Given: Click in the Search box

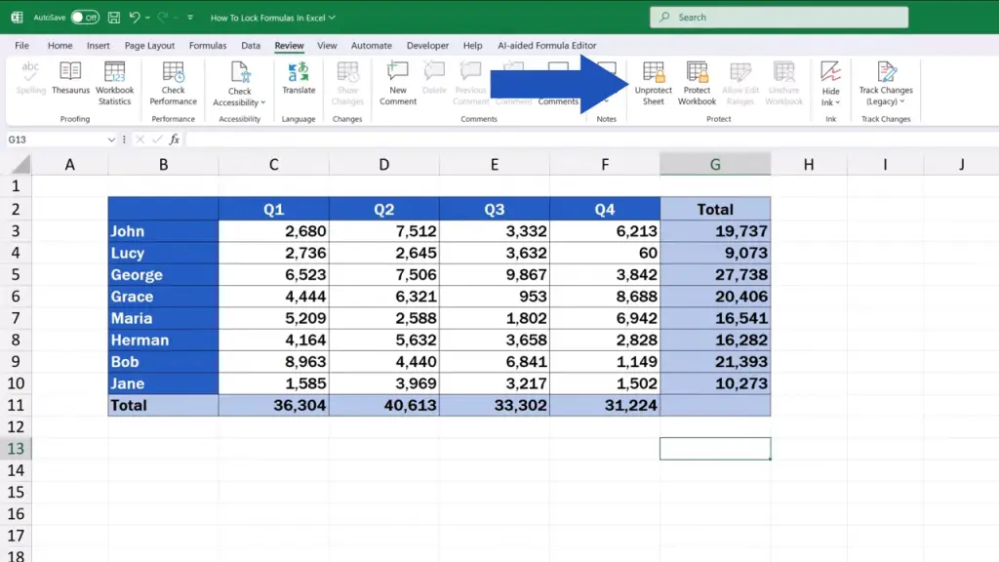Looking at the screenshot, I should pyautogui.click(x=779, y=18).
